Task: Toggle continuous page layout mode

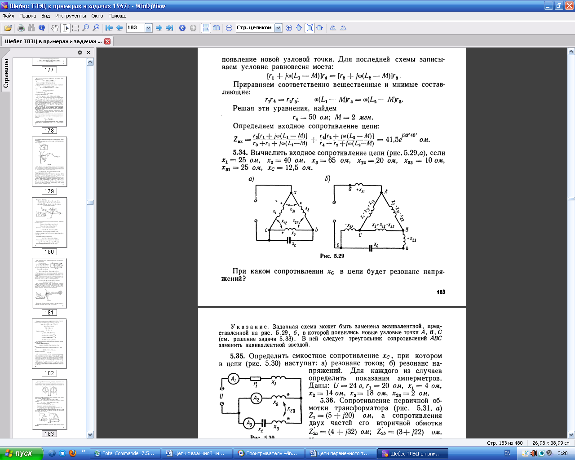Action: 206,28
